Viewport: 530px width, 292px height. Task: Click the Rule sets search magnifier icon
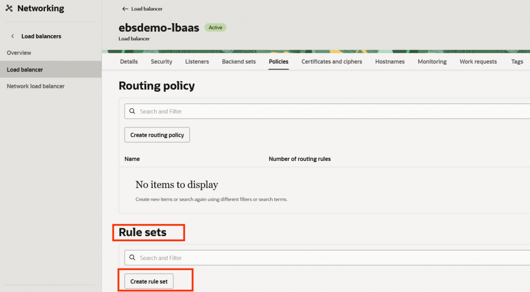(x=132, y=257)
